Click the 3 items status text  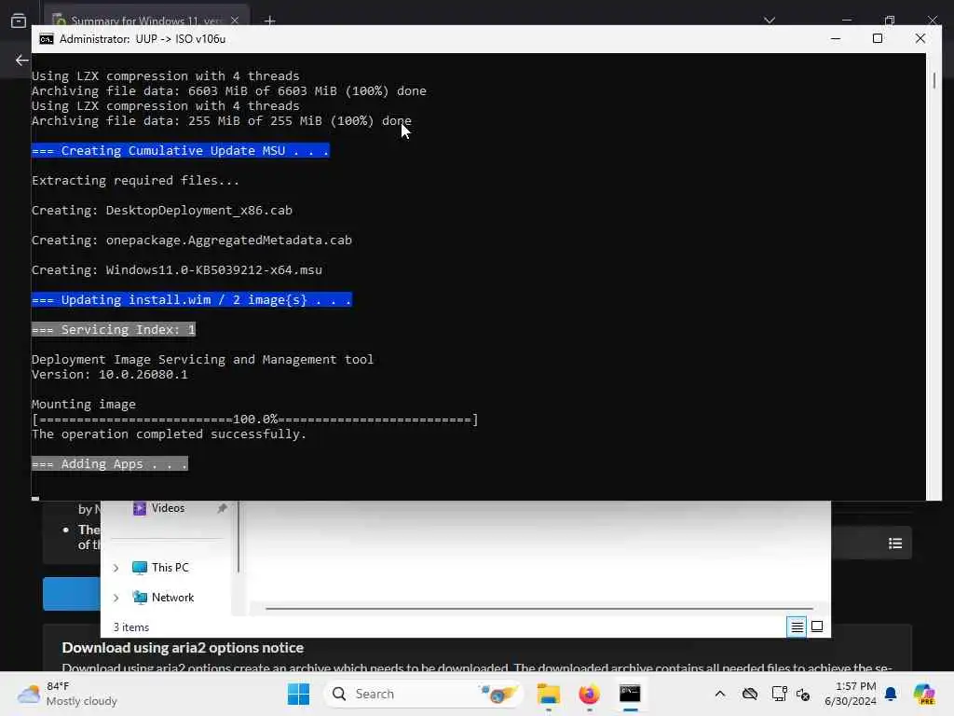(131, 627)
